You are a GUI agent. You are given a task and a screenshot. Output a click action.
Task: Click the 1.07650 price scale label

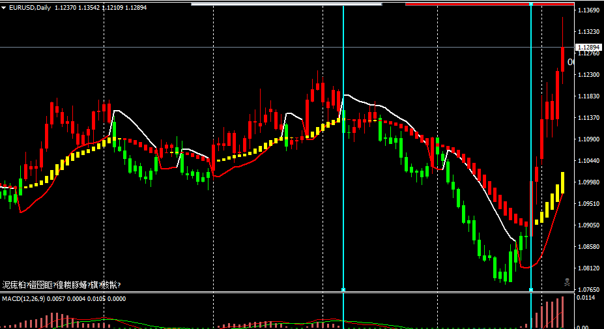coord(588,289)
